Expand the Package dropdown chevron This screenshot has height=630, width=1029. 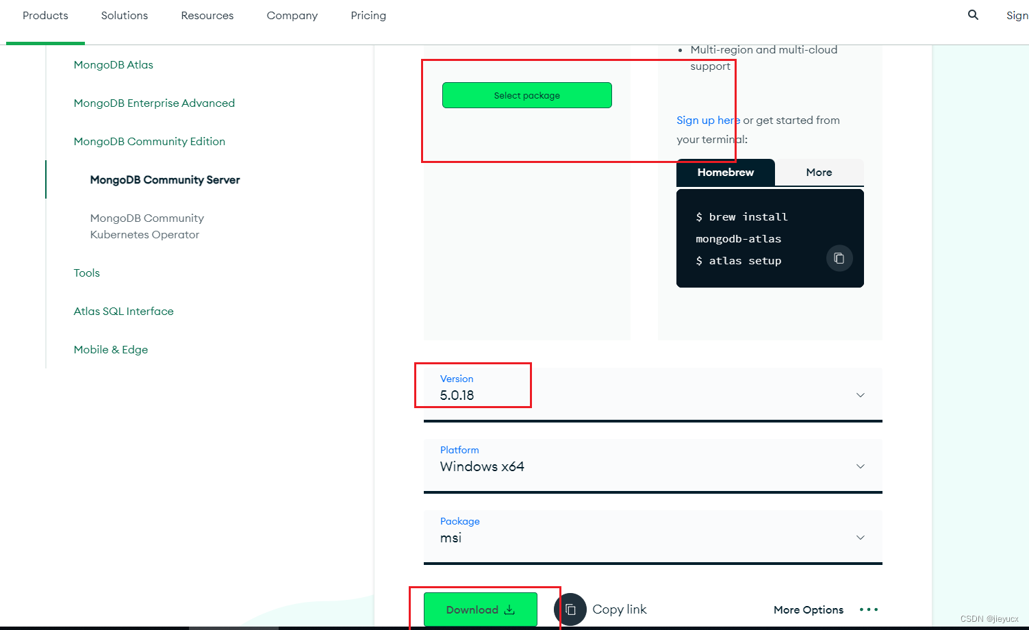click(861, 538)
